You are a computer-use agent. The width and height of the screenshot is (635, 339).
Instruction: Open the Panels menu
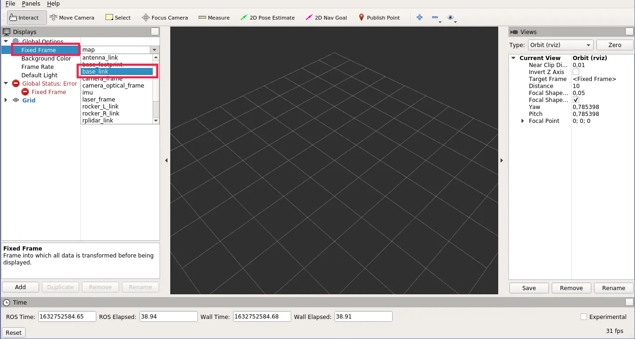click(x=31, y=4)
